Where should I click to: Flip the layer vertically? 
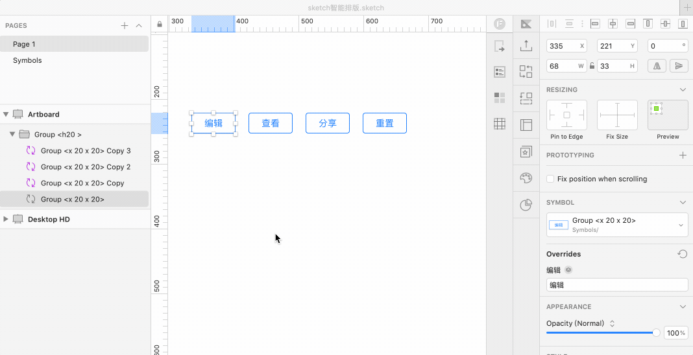[679, 65]
